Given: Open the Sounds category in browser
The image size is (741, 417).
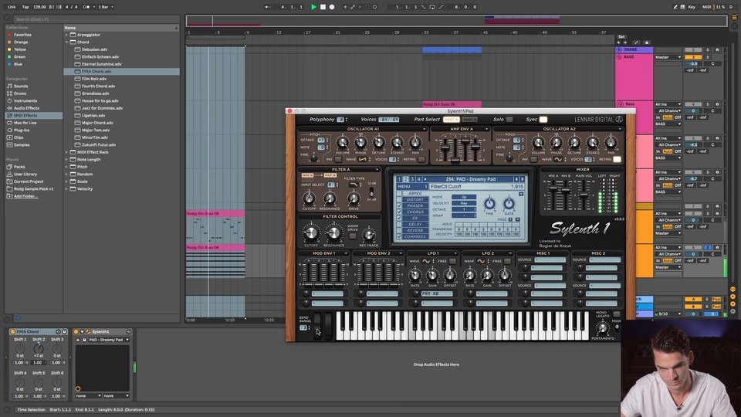Looking at the screenshot, I should (21, 86).
